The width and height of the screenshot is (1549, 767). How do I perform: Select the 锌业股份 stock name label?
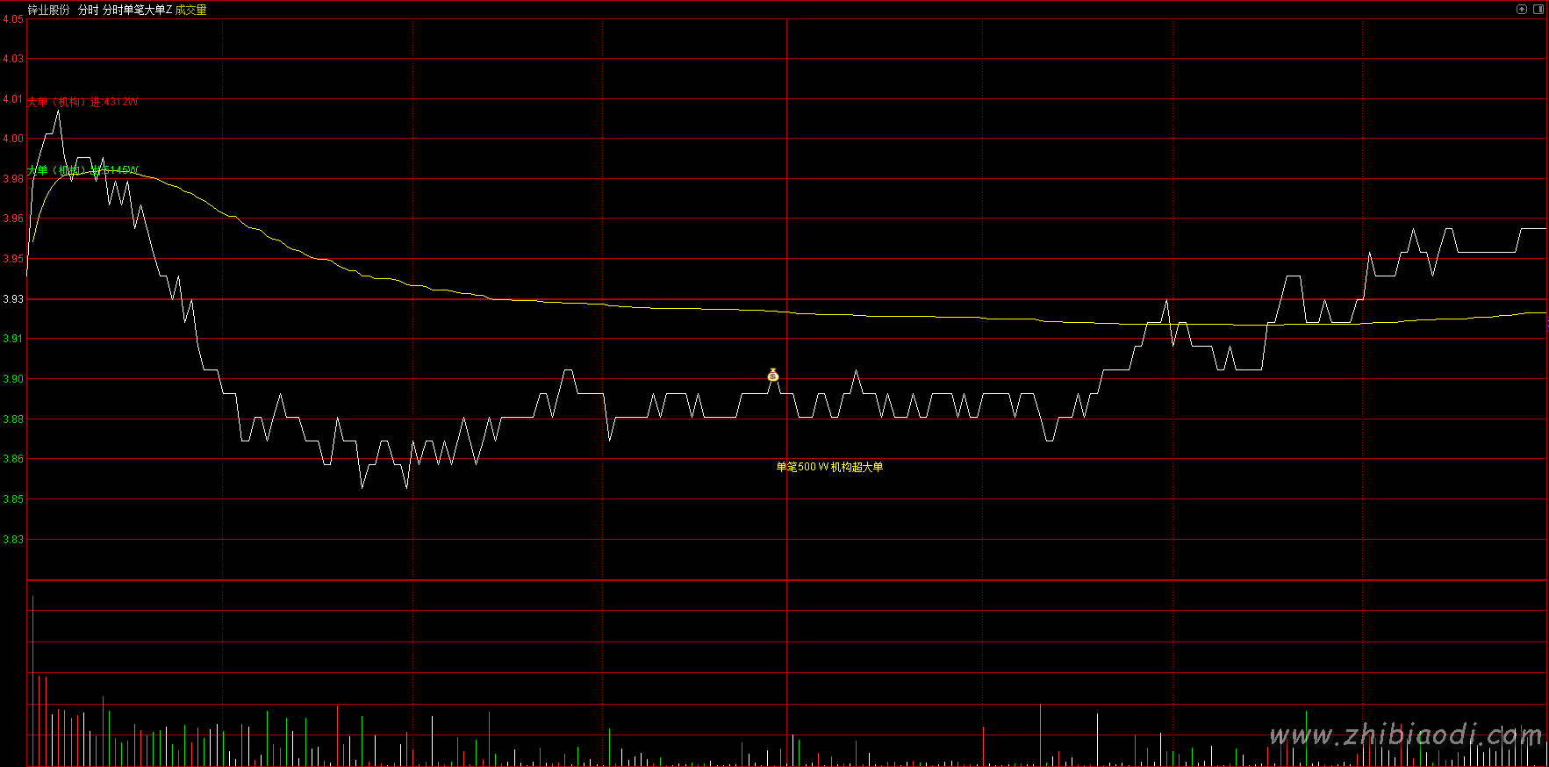click(49, 10)
